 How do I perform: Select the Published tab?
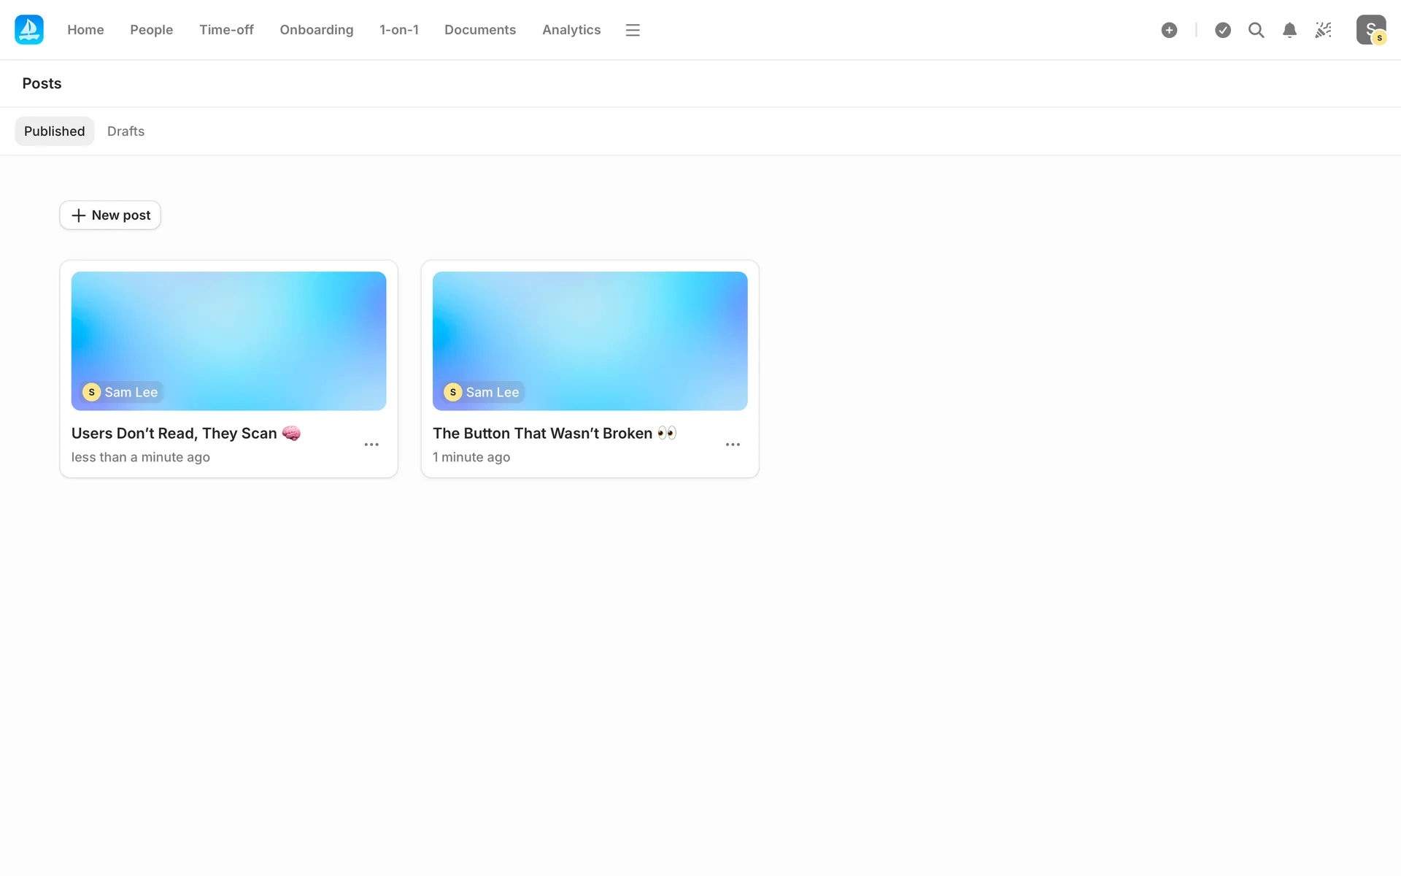click(55, 131)
